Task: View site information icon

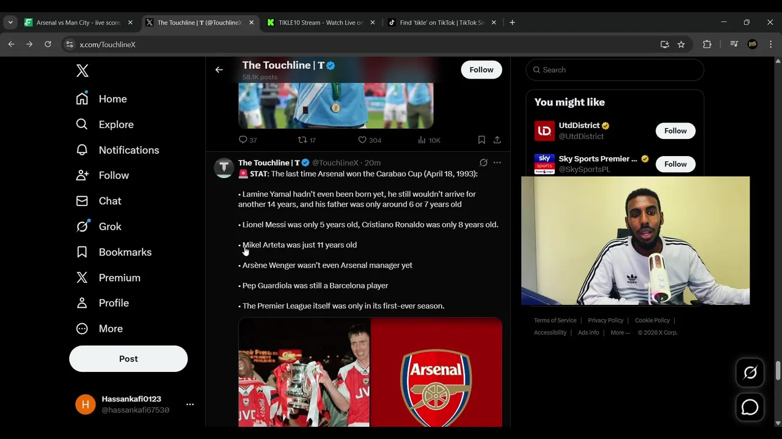Action: 70,45
